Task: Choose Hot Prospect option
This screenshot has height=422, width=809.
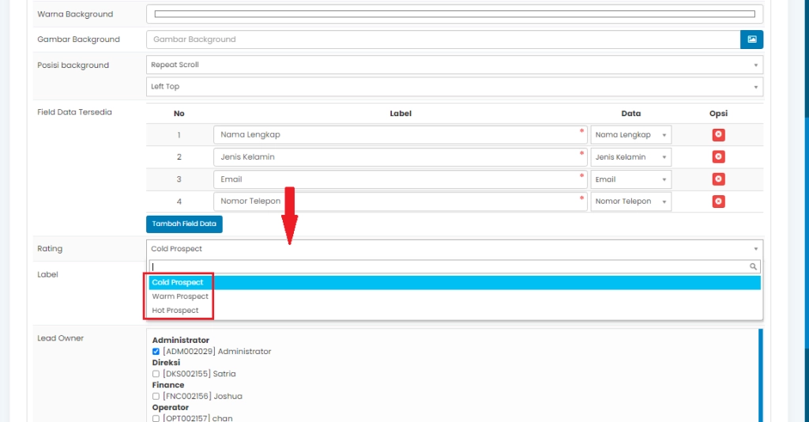Action: click(454, 311)
